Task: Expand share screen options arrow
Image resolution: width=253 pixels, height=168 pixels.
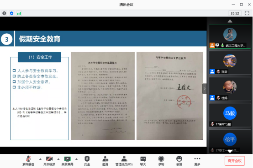Action: click(x=76, y=159)
